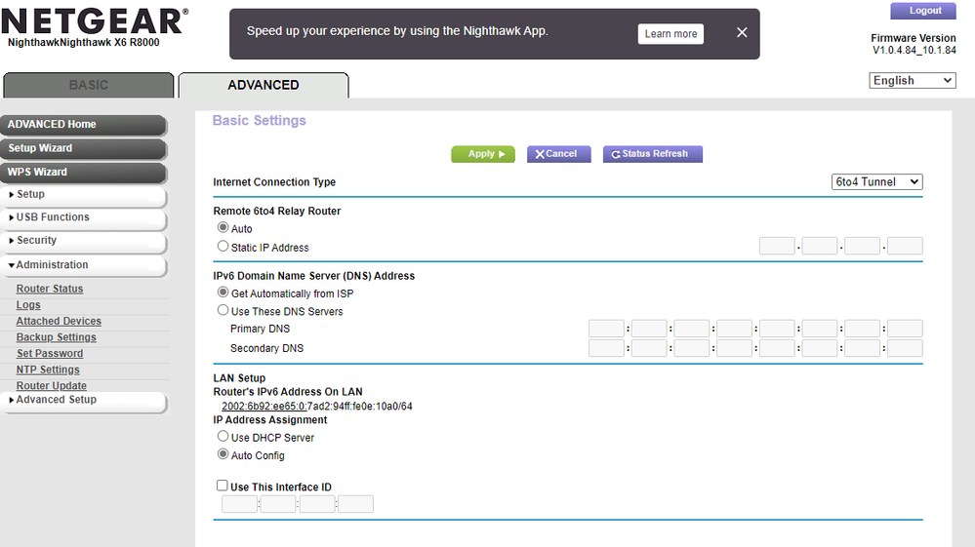
Task: Open the NTP Settings link
Action: (48, 370)
